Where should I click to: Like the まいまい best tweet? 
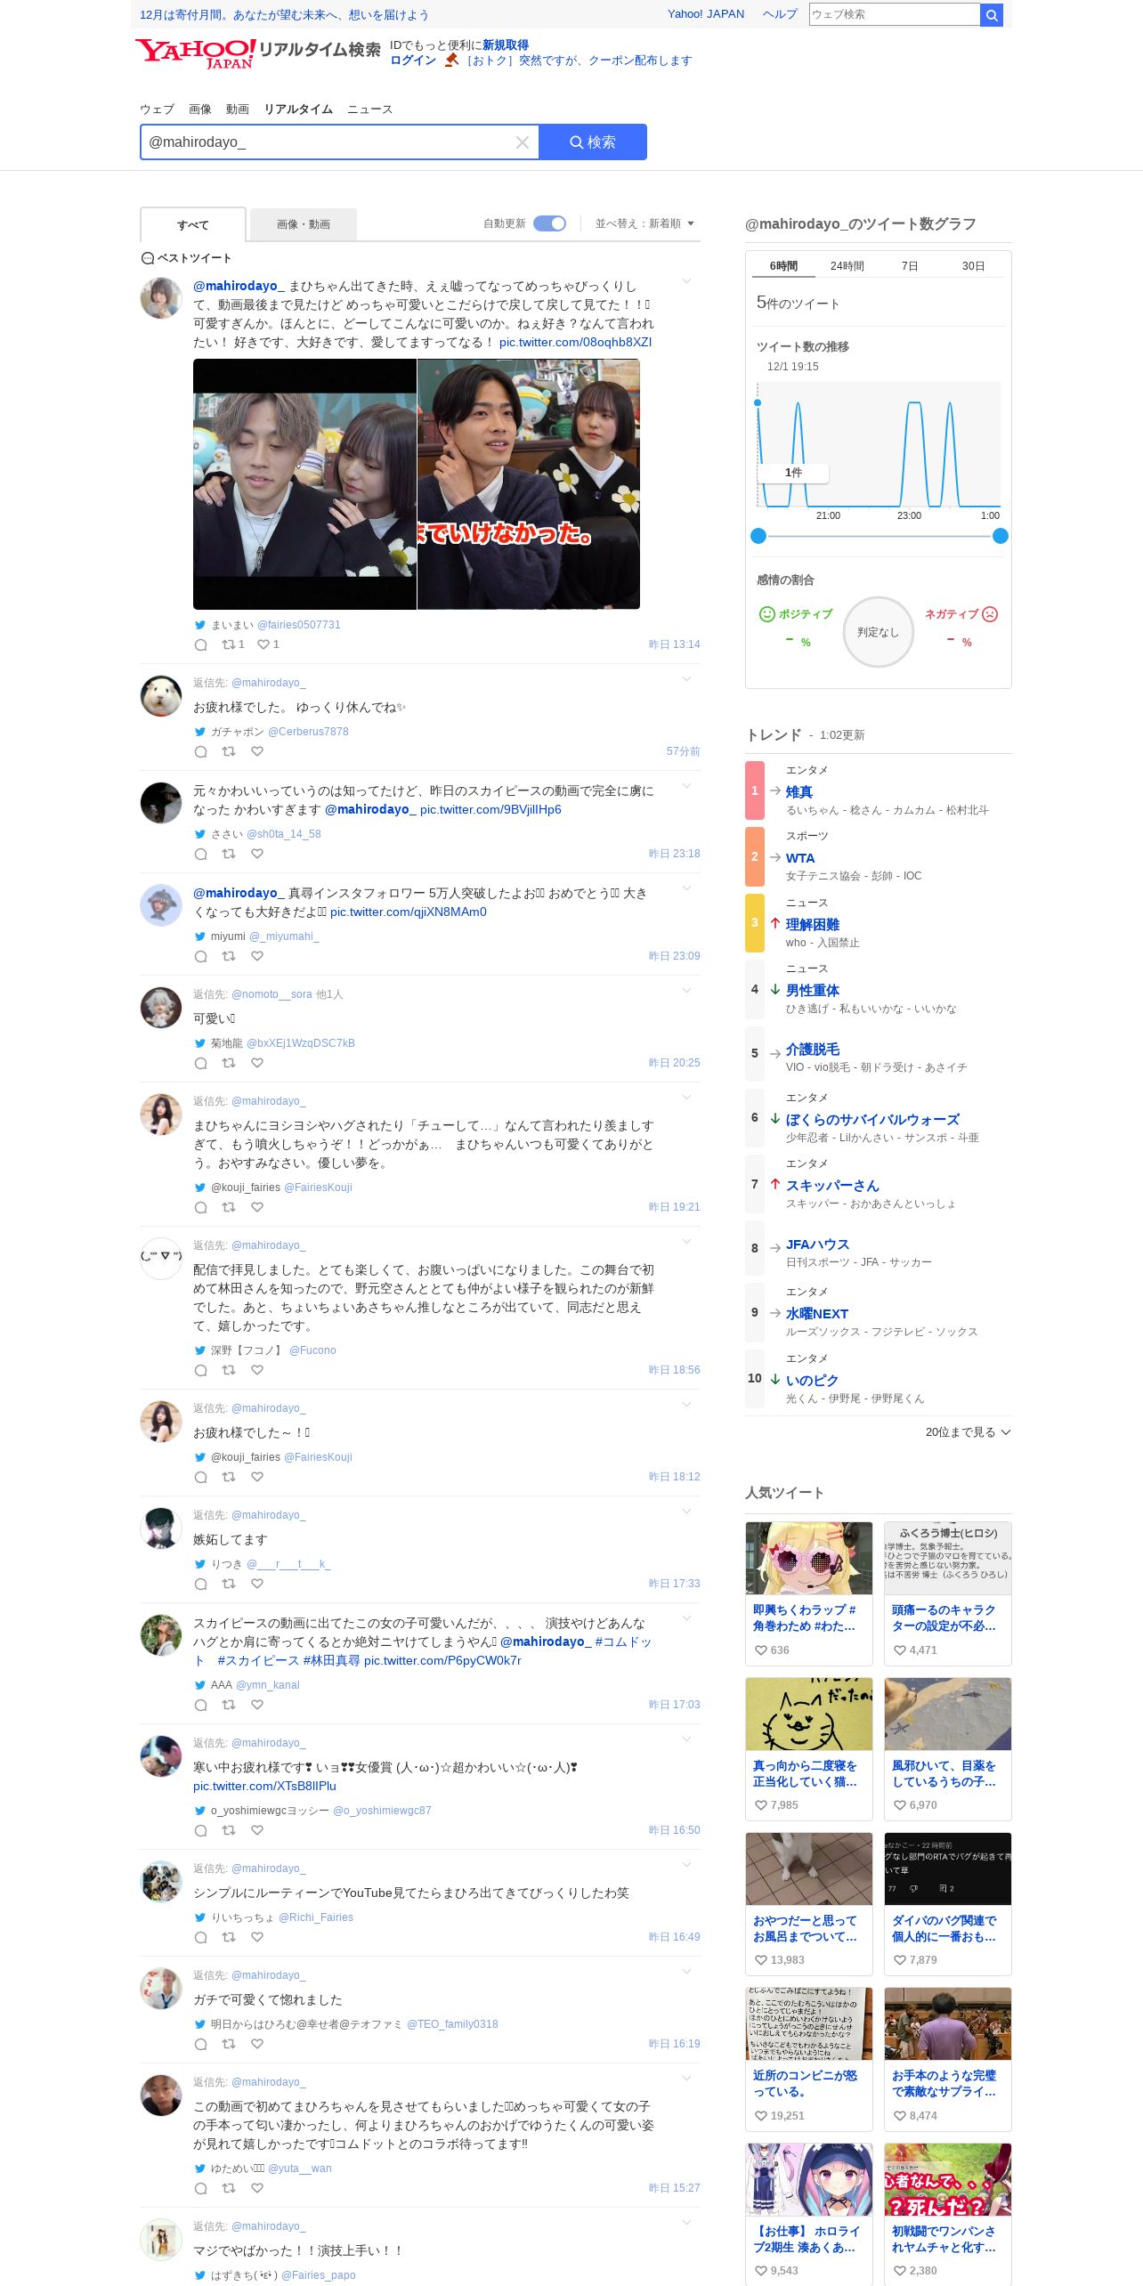[263, 644]
